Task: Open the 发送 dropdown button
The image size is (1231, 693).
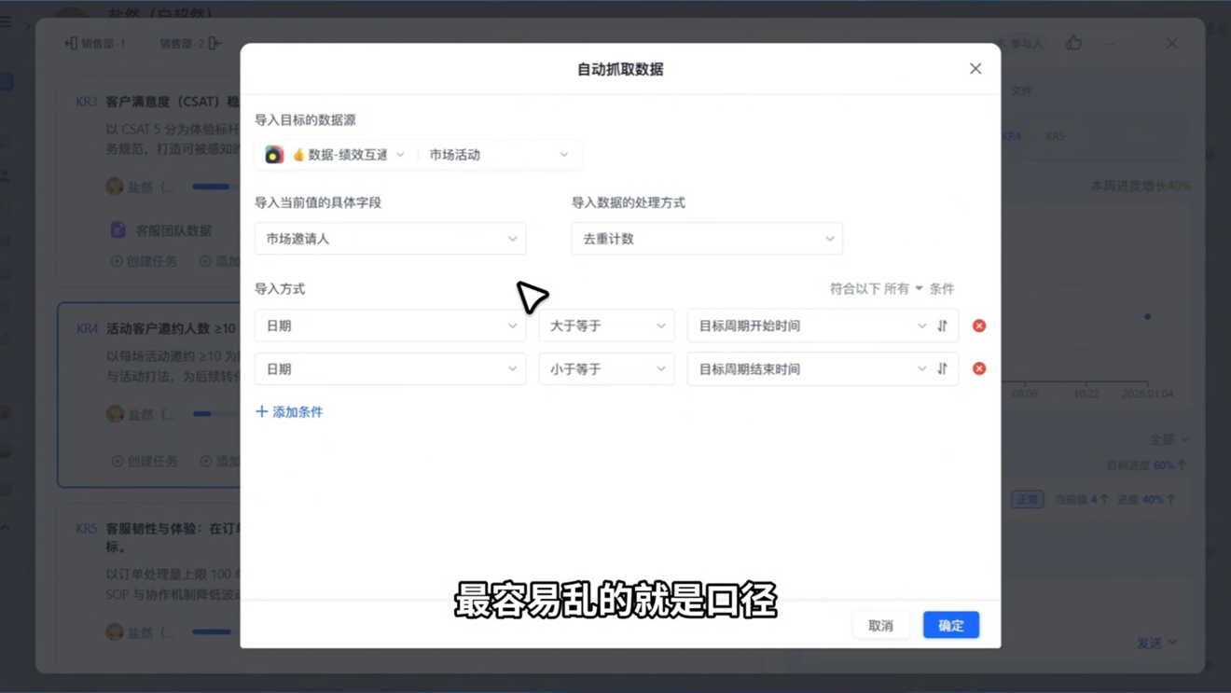Action: (x=1157, y=643)
